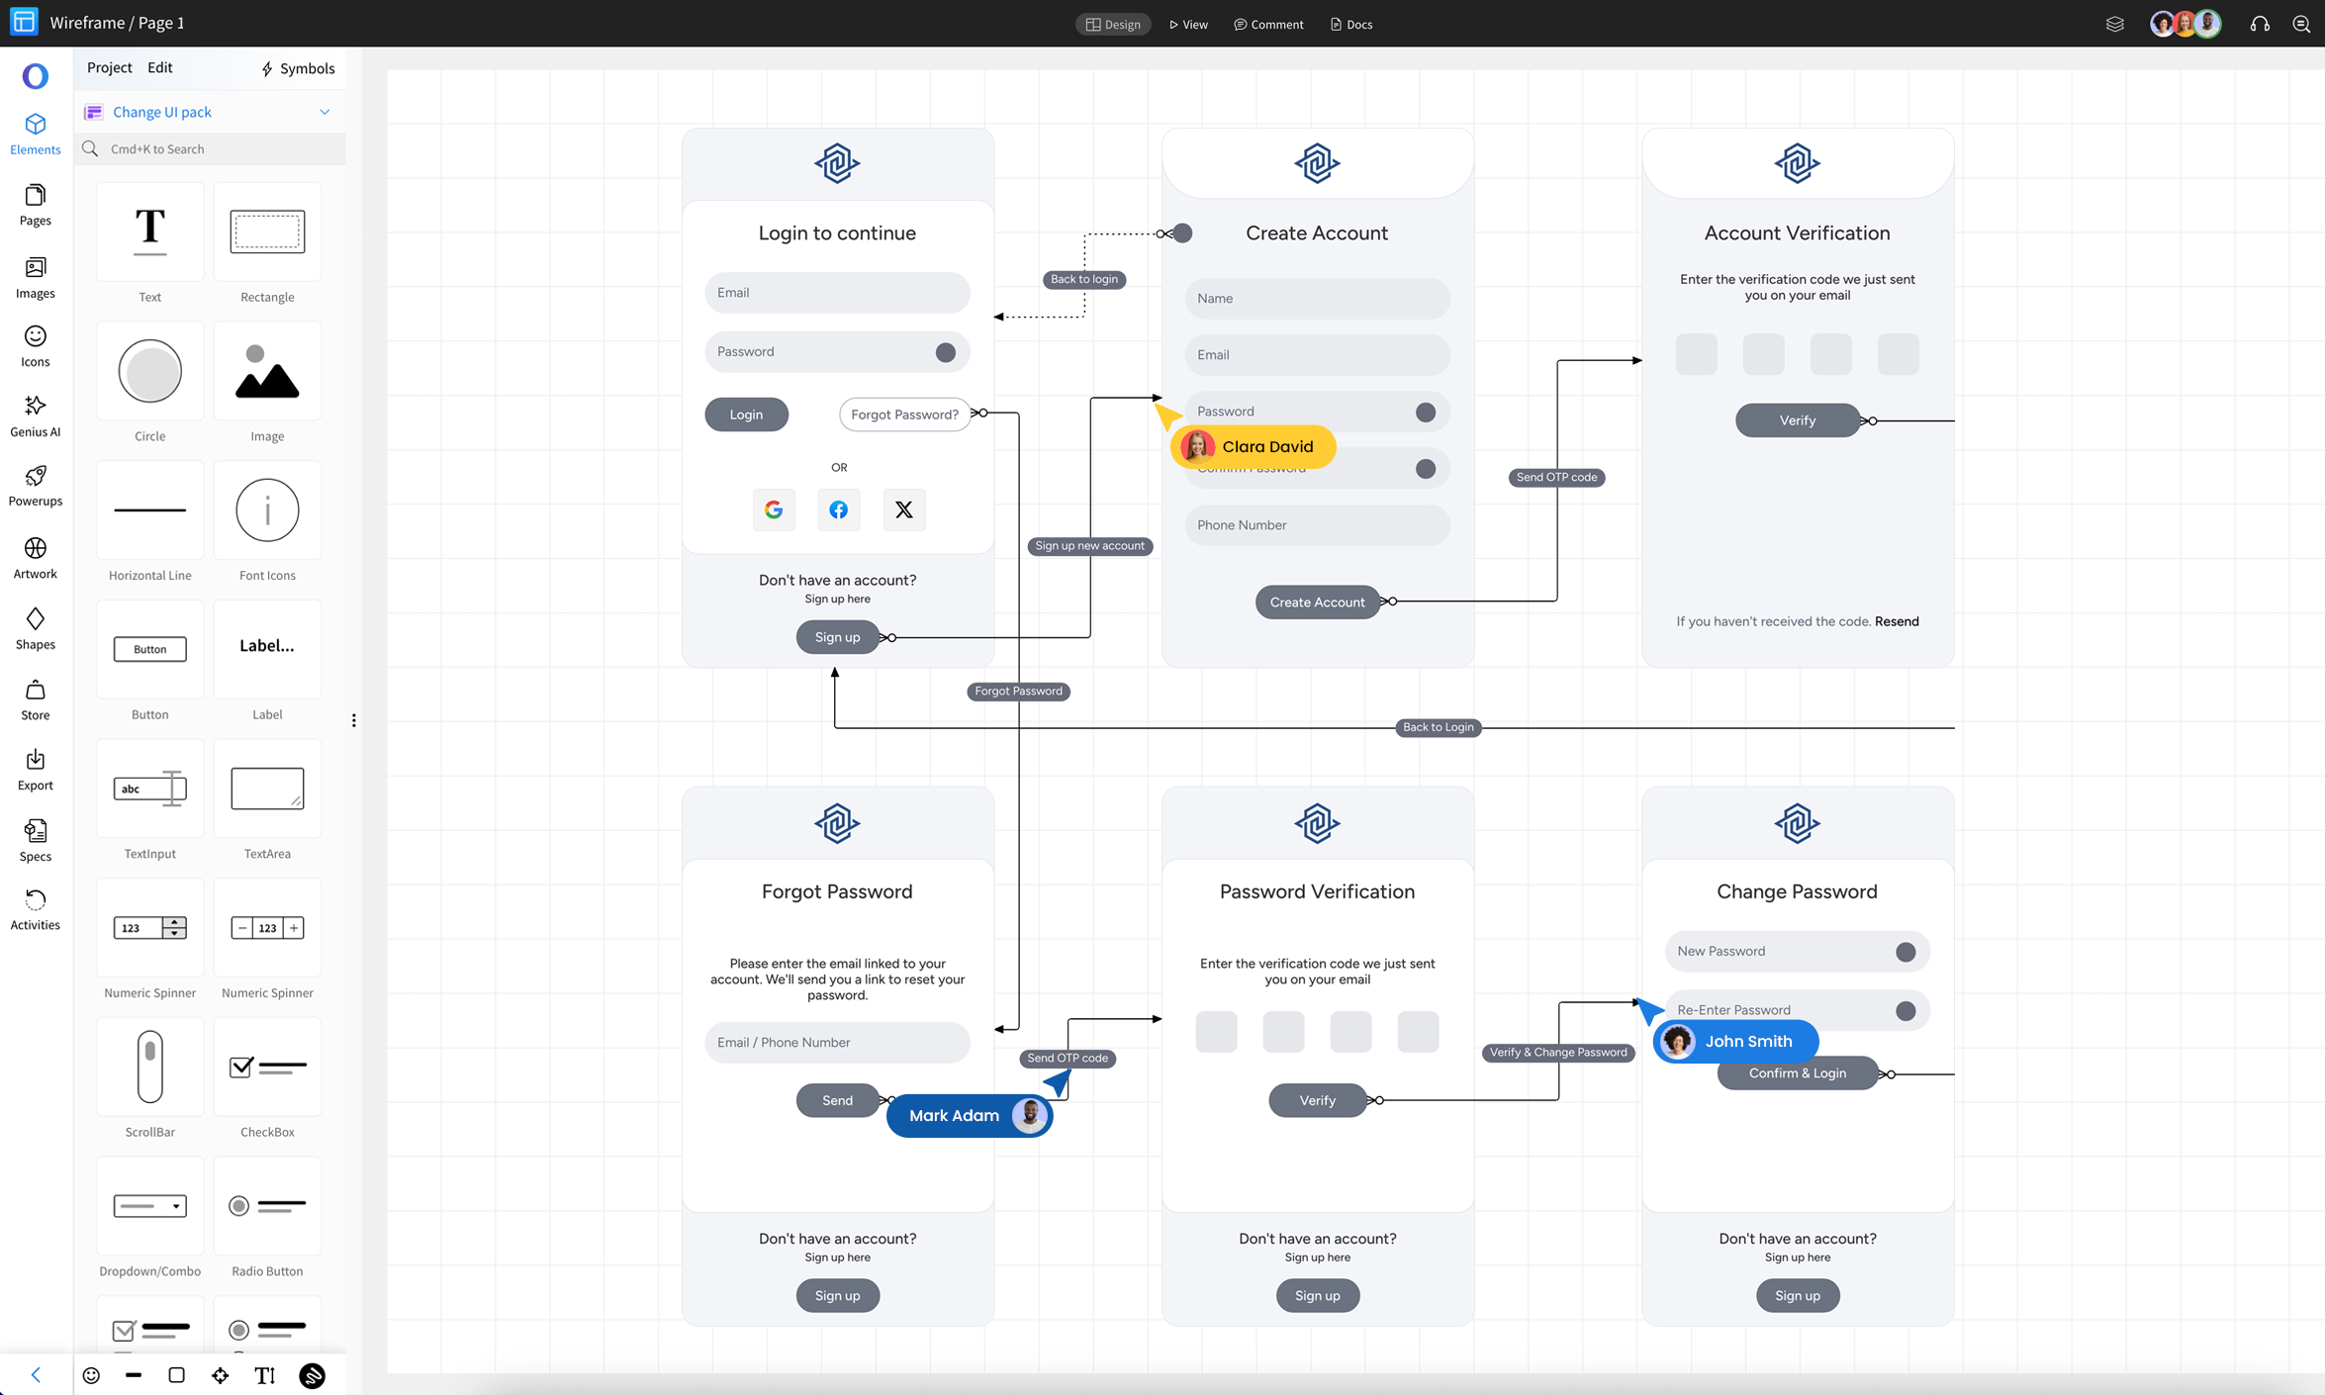Add the Dropdown/Combo element from the panel

150,1206
